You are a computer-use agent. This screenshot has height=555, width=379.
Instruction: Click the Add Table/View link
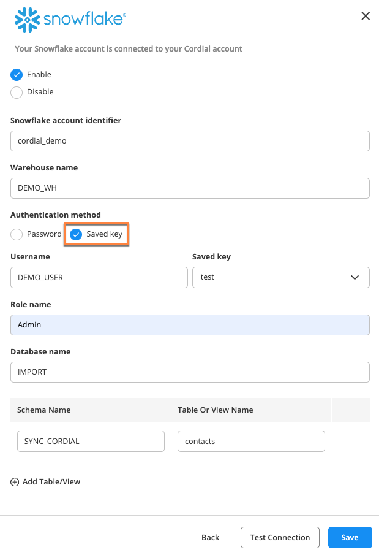click(51, 482)
